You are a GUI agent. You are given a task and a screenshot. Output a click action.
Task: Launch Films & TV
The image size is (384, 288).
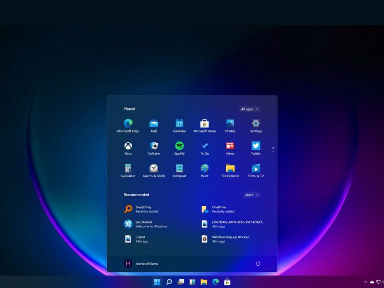tap(256, 171)
